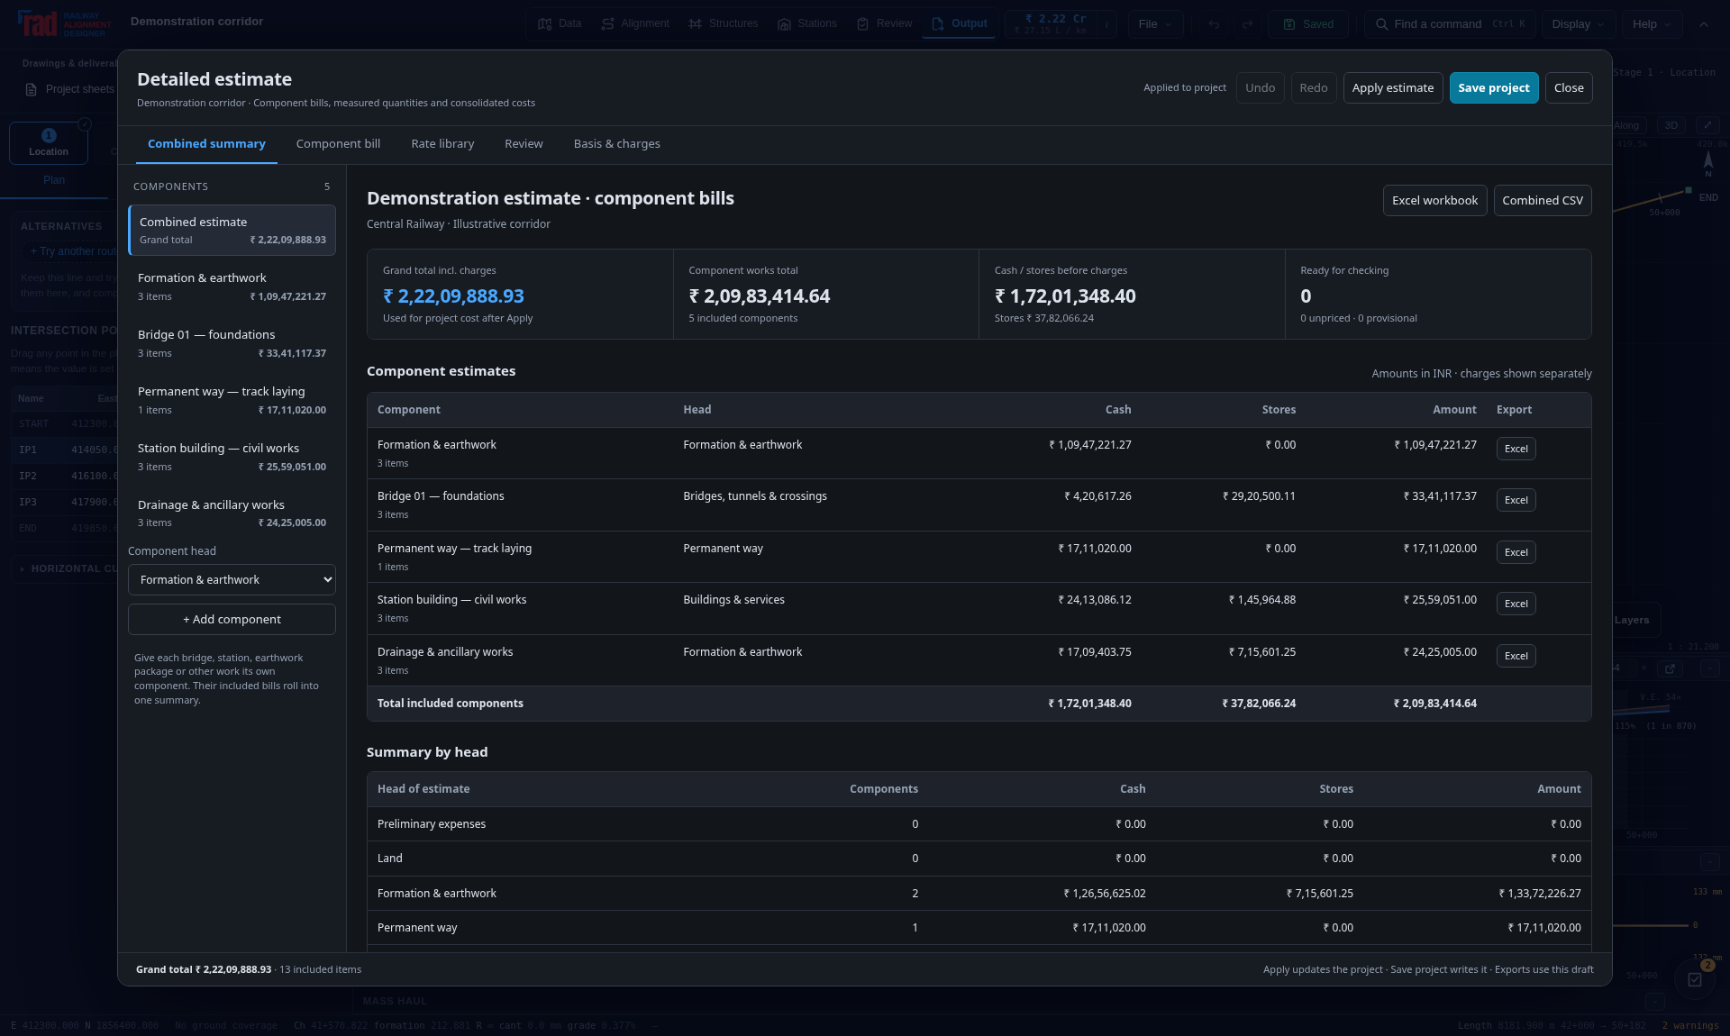Screen dimensions: 1730x1036
Task: Click the Find a command search box
Action: [1449, 24]
